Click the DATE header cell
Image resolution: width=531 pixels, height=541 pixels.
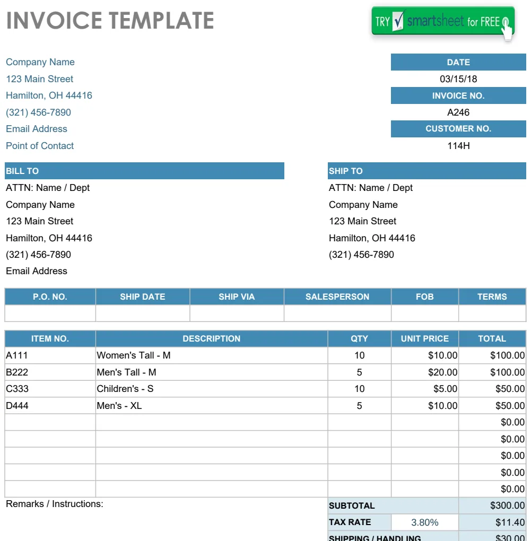[458, 62]
